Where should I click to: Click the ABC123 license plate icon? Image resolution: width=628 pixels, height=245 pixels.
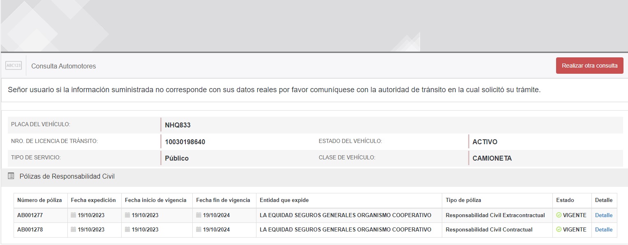[14, 66]
